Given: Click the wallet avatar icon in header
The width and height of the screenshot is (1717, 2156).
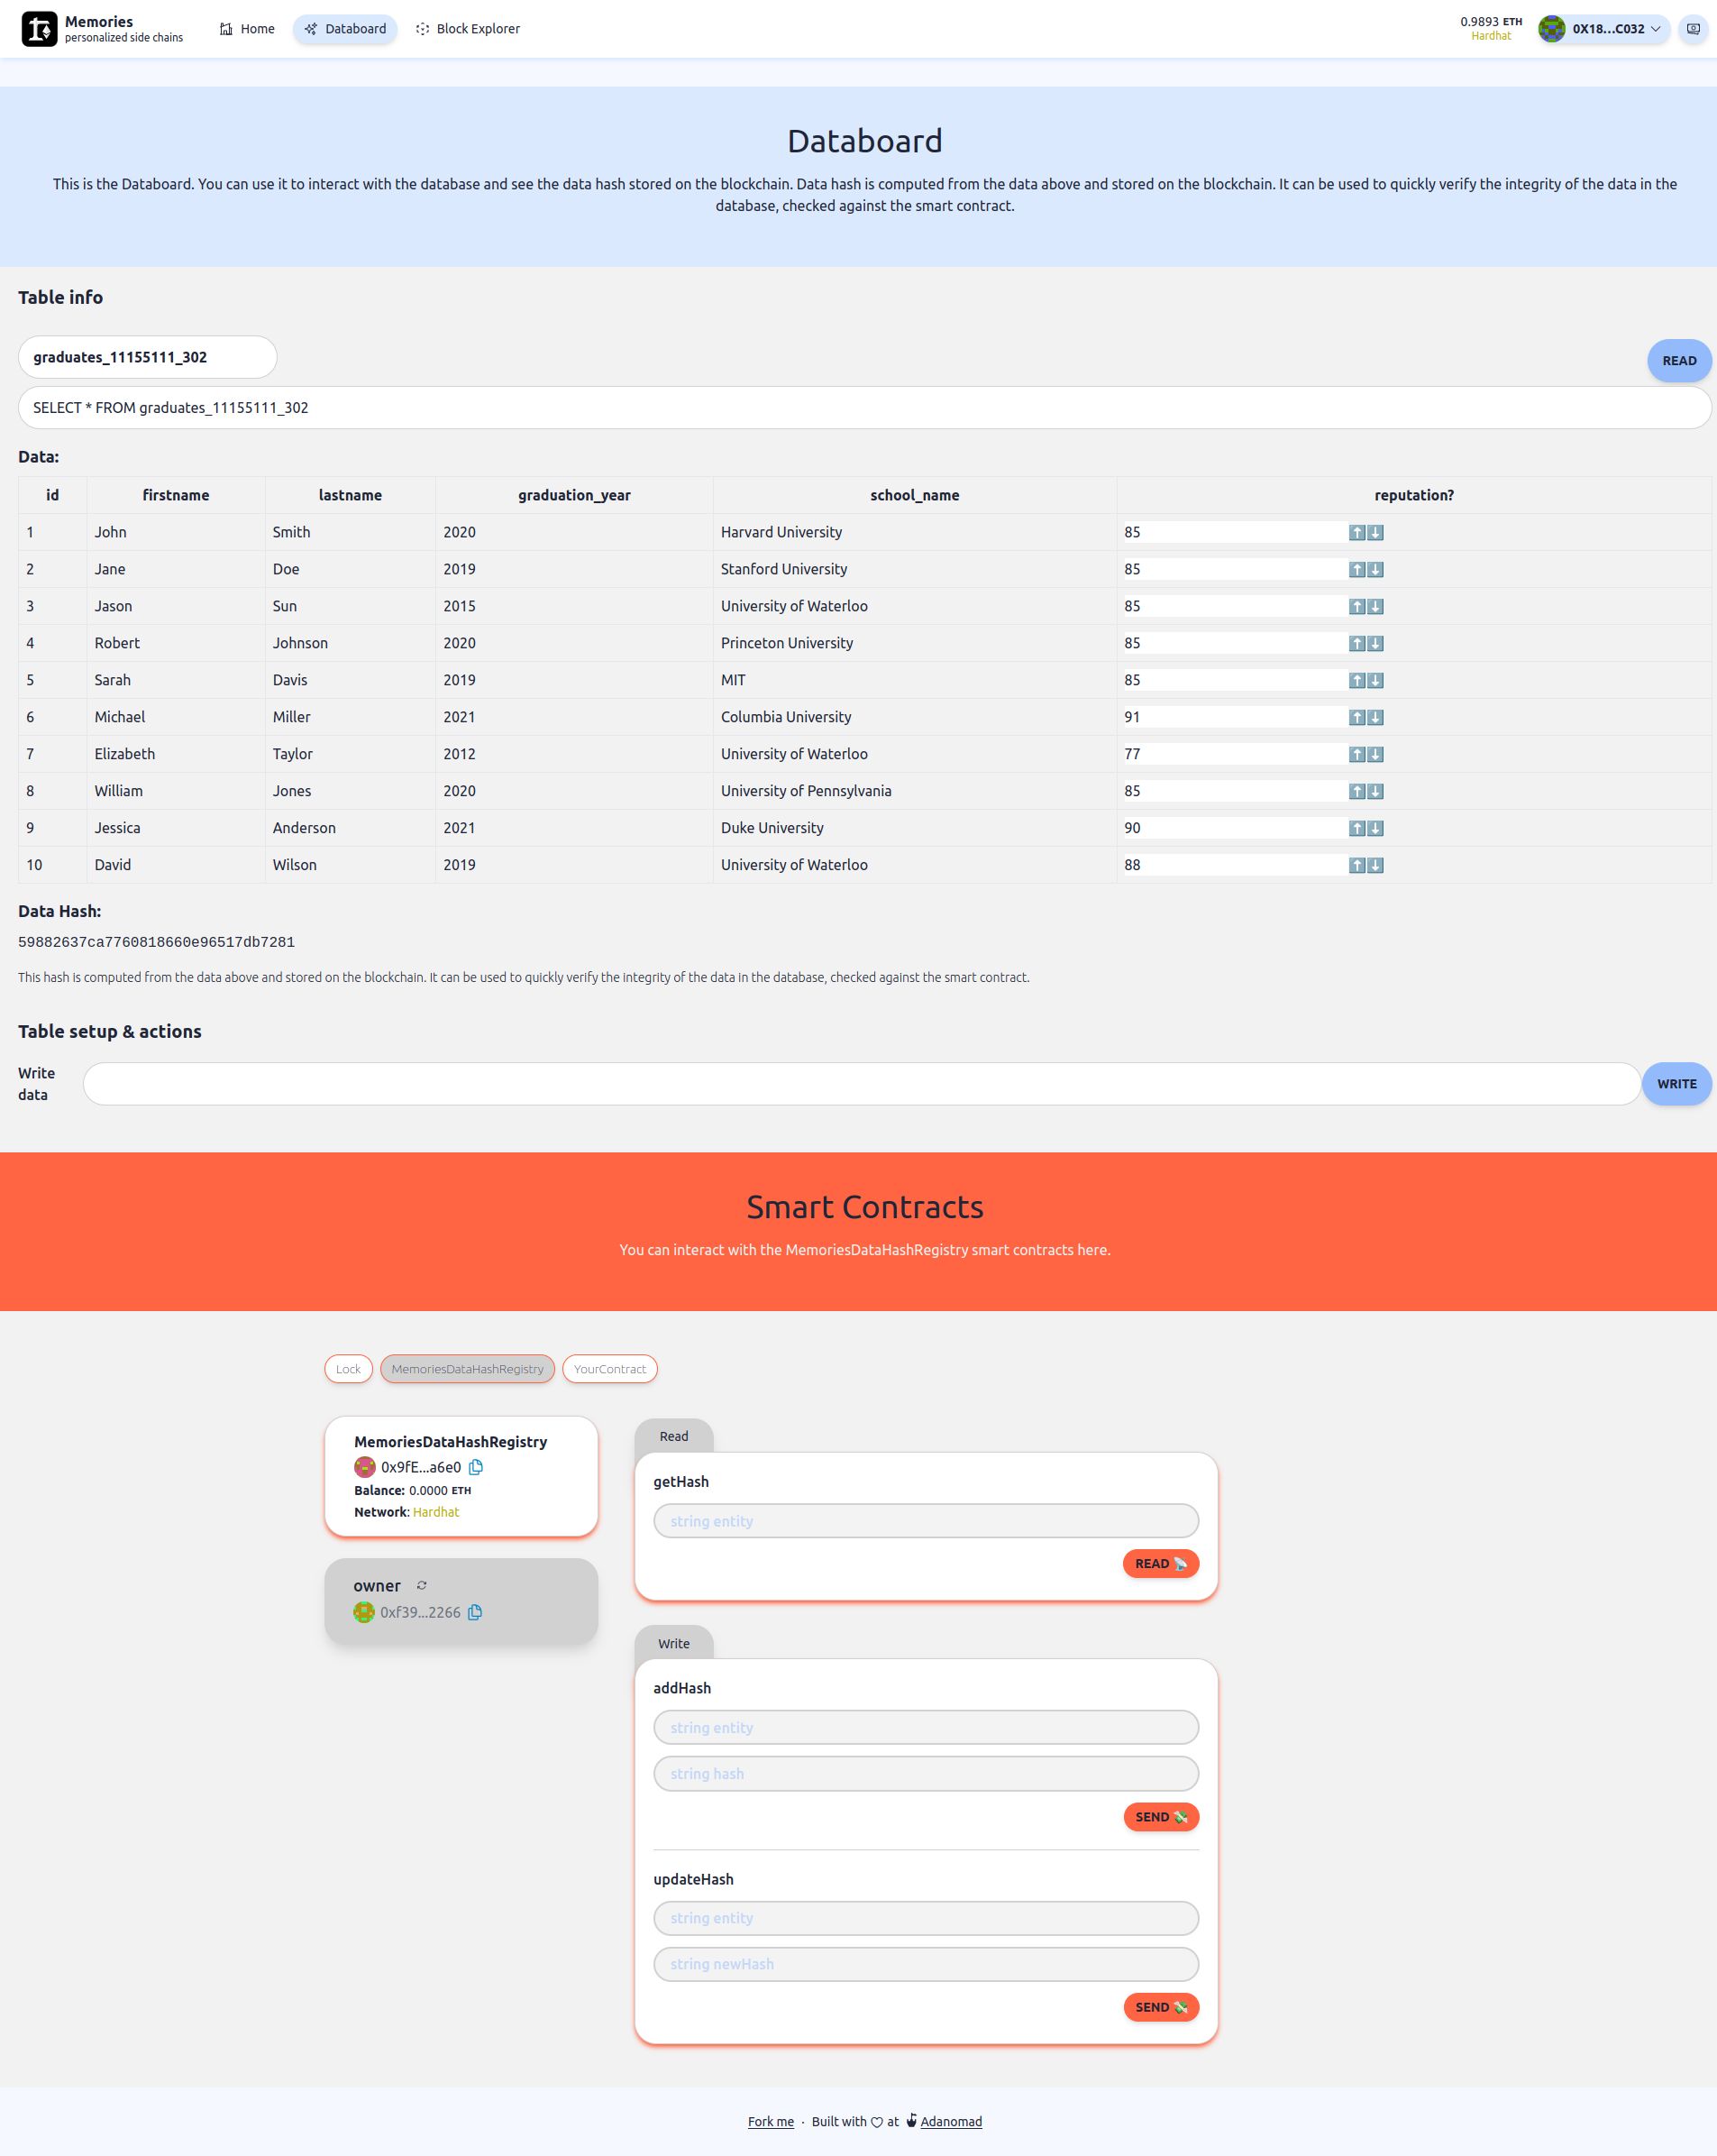Looking at the screenshot, I should click(x=1551, y=29).
